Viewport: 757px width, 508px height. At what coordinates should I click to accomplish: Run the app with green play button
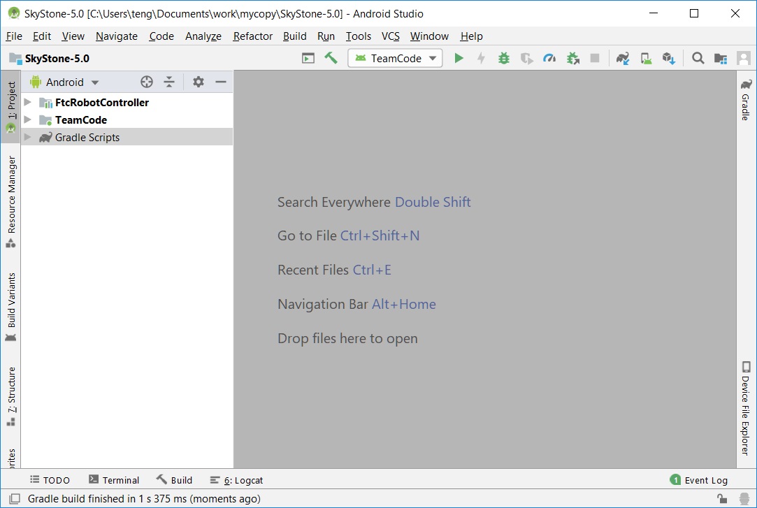(459, 58)
